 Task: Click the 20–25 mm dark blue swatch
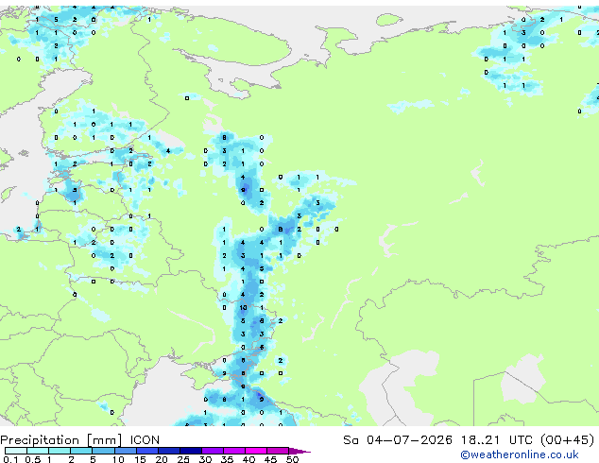pos(168,451)
